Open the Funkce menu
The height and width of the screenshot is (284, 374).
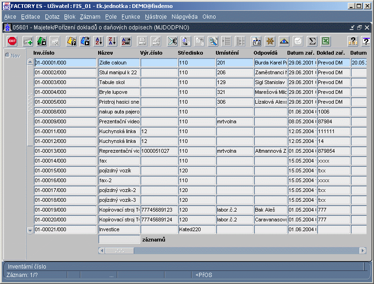coord(131,17)
